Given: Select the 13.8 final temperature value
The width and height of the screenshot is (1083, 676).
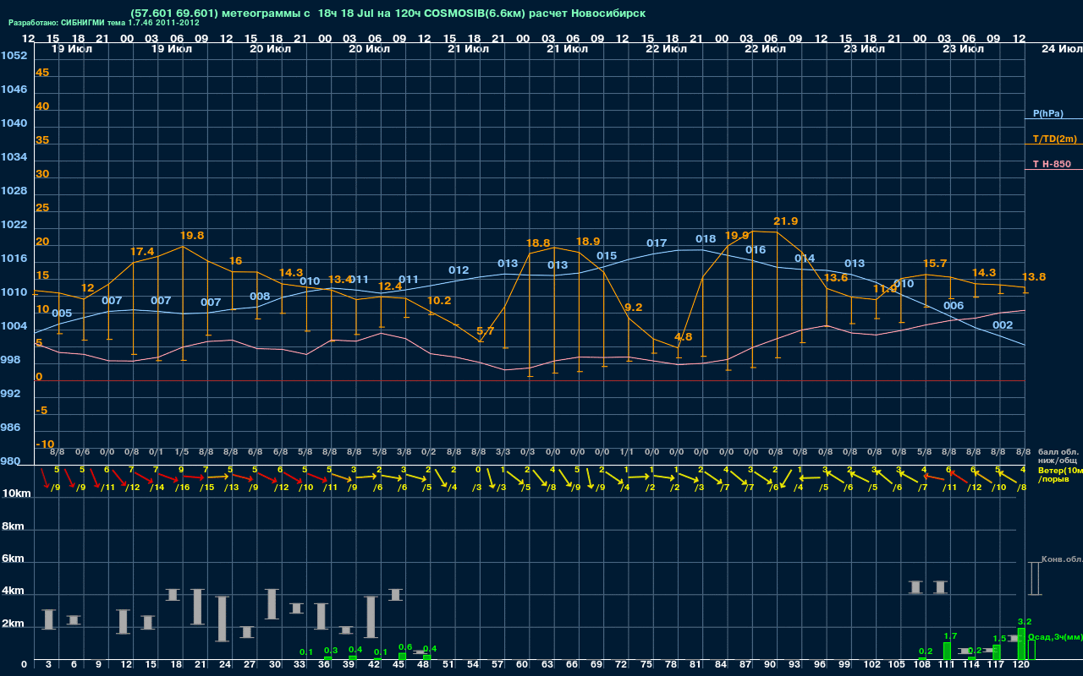Looking at the screenshot, I should click(x=1034, y=277).
